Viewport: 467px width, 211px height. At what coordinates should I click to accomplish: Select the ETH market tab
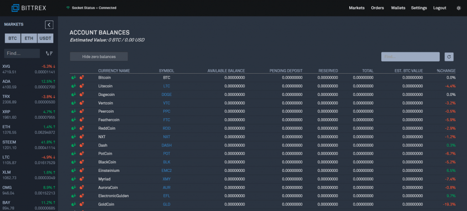tap(29, 39)
